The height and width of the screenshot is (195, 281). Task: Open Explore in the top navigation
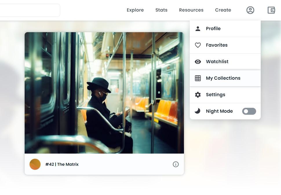pyautogui.click(x=135, y=10)
